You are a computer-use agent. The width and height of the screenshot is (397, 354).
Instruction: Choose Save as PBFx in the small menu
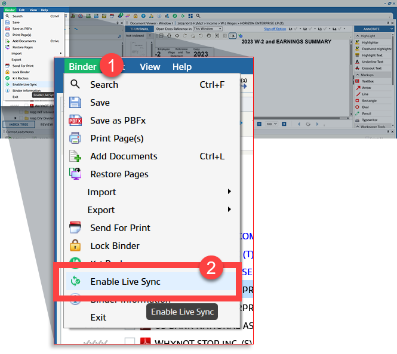(x=22, y=29)
